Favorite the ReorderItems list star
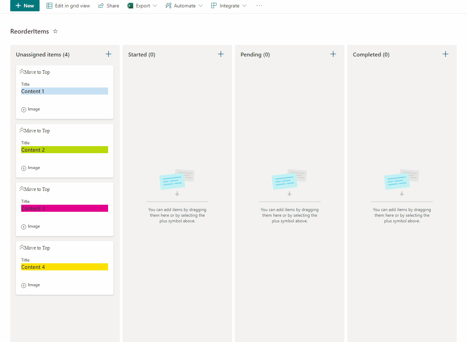The height and width of the screenshot is (342, 467). [55, 31]
